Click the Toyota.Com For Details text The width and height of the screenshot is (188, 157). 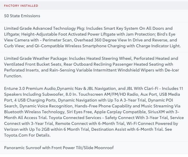pyautogui.click(x=27, y=135)
